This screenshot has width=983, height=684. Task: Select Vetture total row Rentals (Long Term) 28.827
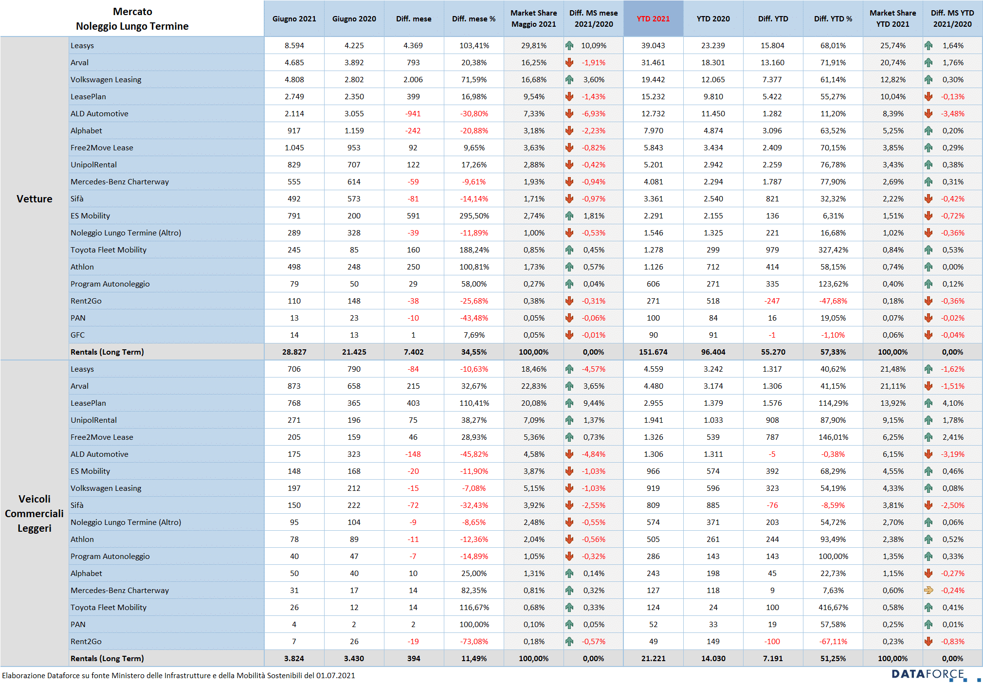tap(491, 352)
